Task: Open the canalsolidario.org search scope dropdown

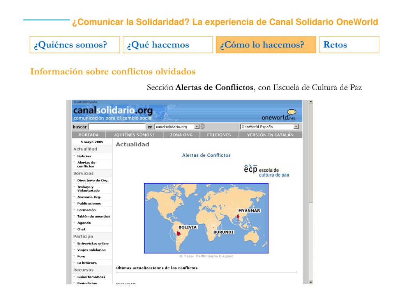Action: coord(177,127)
